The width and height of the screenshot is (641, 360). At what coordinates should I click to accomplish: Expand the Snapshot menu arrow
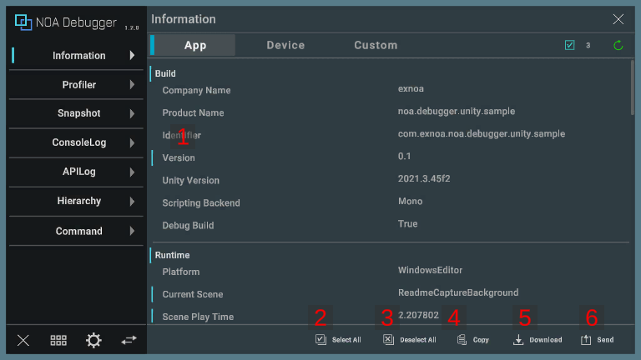132,114
